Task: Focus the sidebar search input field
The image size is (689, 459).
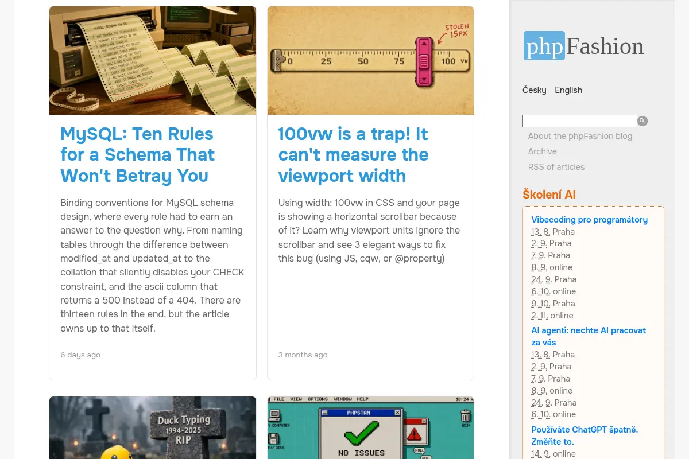Action: tap(579, 121)
